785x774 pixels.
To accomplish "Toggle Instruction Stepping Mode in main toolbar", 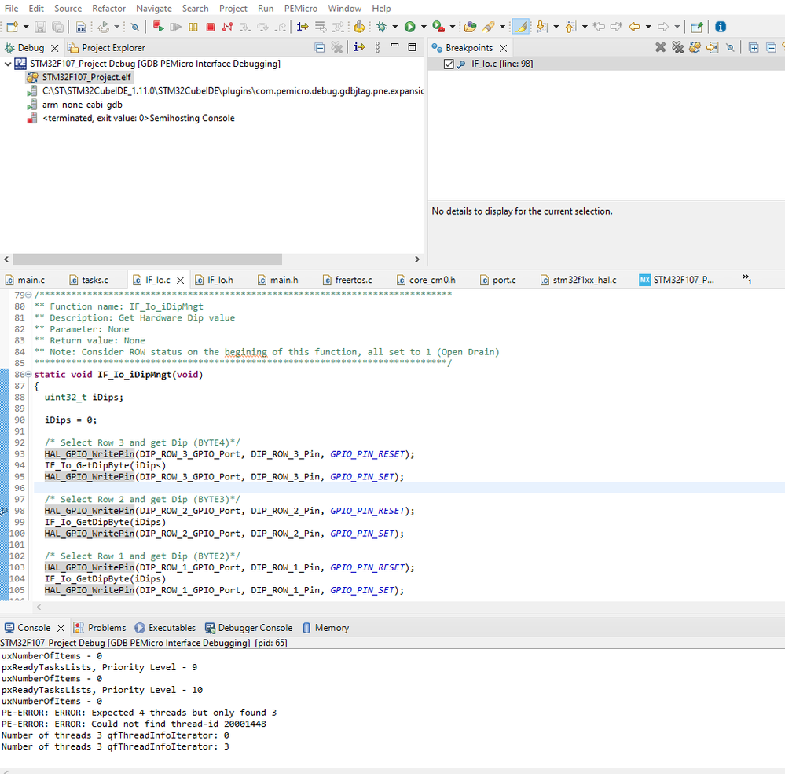I will pos(303,27).
